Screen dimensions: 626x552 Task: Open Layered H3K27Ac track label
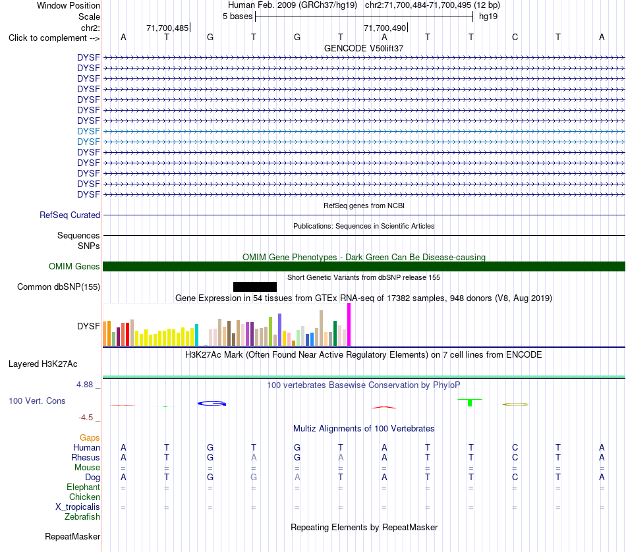pos(43,364)
